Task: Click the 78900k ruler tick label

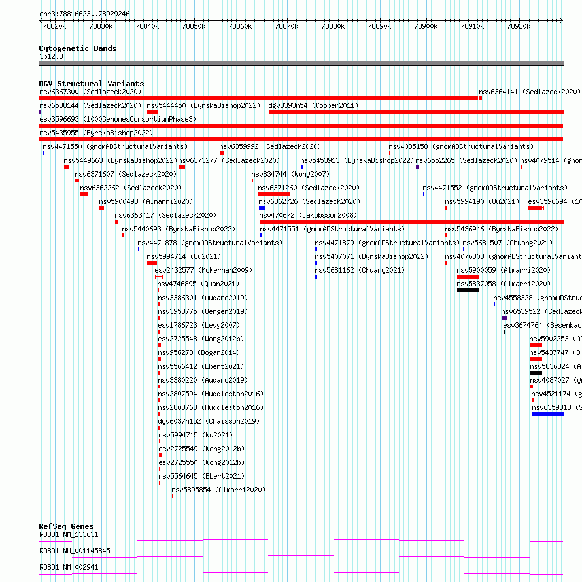Action: coord(426,26)
